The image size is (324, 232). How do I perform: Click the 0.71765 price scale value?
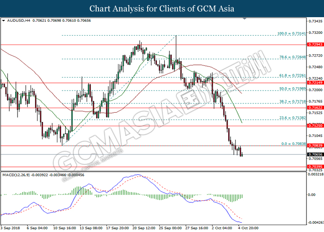click(x=316, y=101)
